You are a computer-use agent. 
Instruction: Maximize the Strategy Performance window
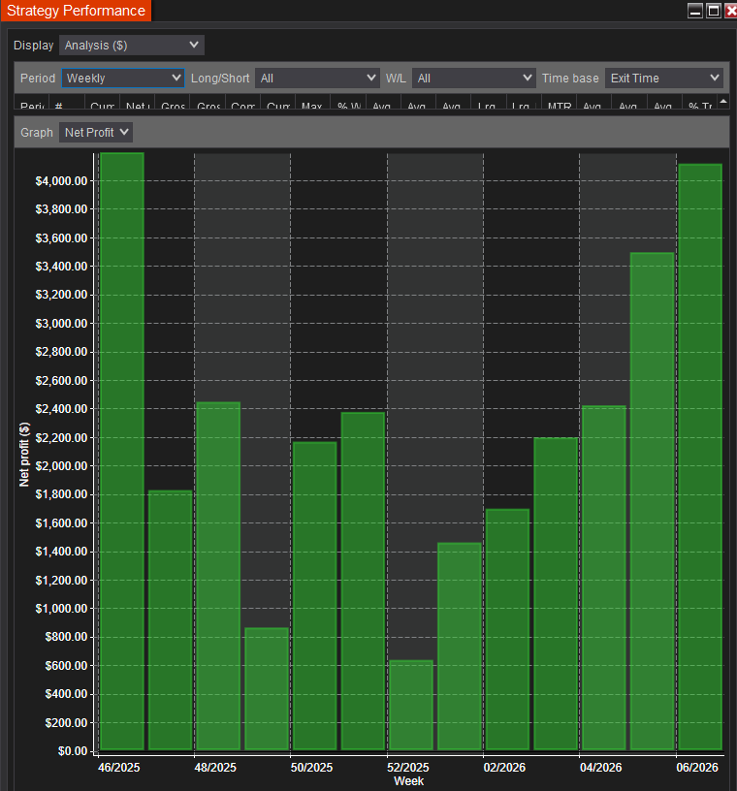713,11
